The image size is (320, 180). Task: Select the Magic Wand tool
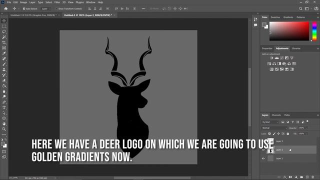click(4, 37)
